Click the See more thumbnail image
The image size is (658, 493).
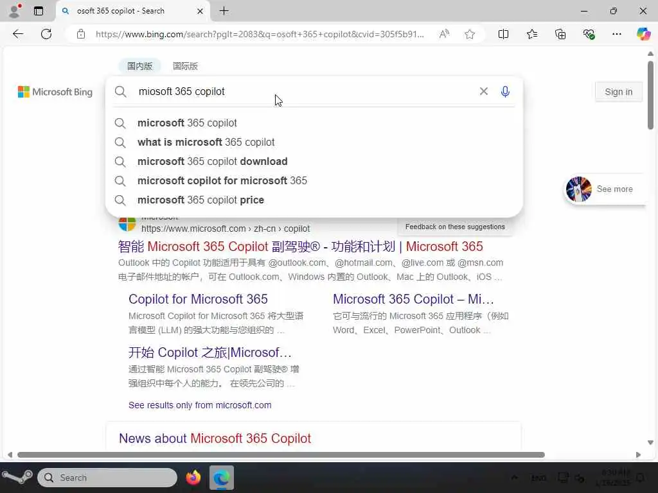pos(579,189)
